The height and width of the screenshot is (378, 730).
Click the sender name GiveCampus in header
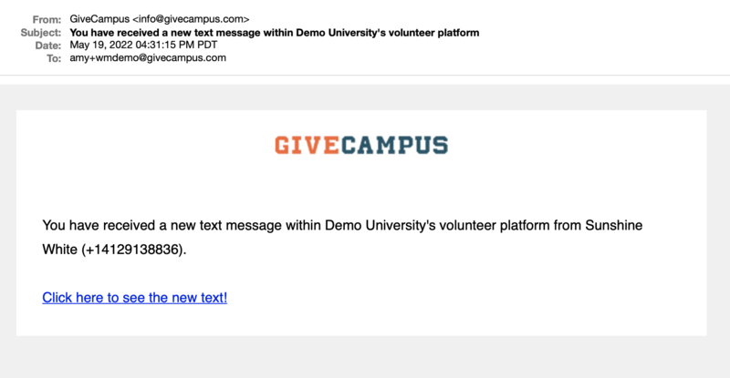(99, 19)
